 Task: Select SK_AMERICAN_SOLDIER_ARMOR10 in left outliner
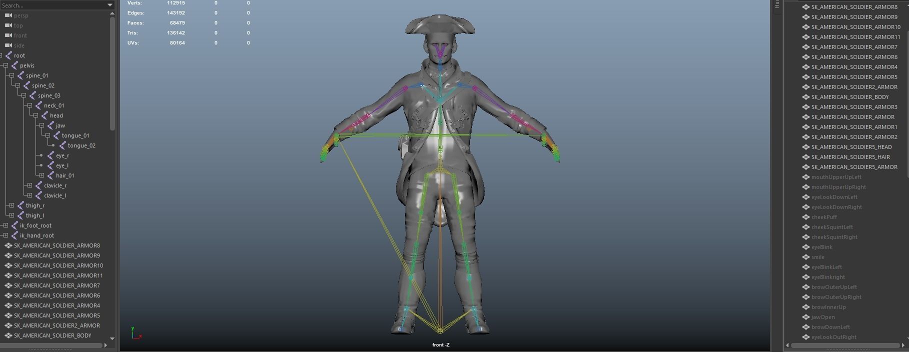coord(58,265)
